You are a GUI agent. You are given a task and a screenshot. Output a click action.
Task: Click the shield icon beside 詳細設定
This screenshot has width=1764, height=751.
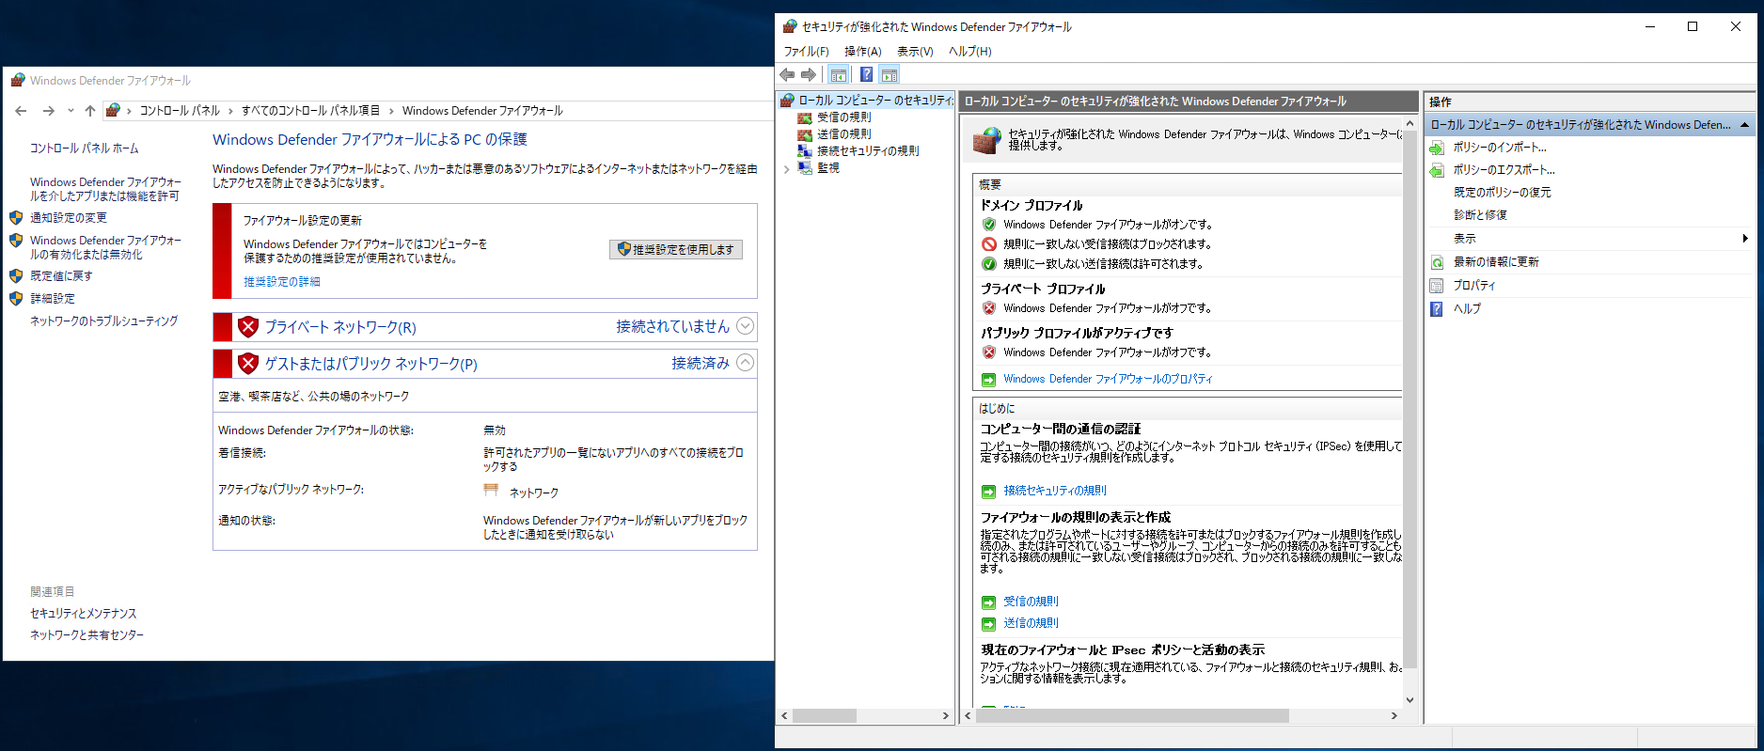[16, 299]
